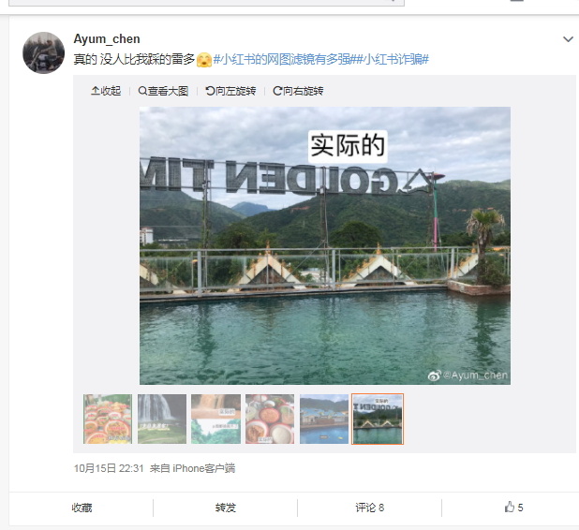Viewport: 579px width, 530px height.
Task: Open Ayum_chen's profile avatar
Action: tap(44, 52)
